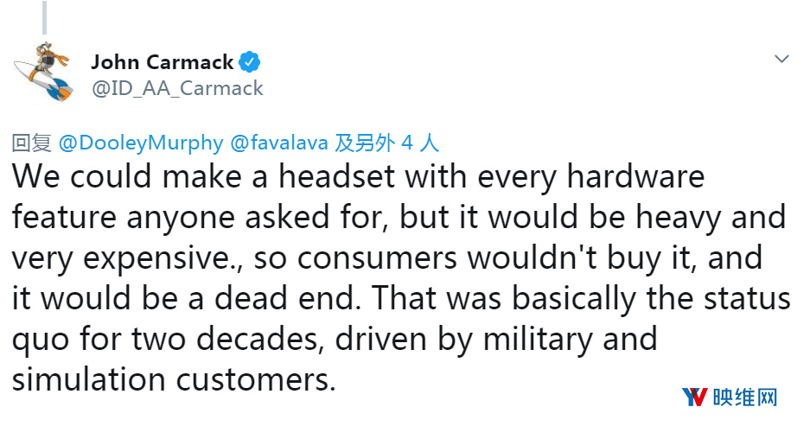The height and width of the screenshot is (426, 797).
Task: Click the word 'hardware' in tweet
Action: (x=635, y=176)
